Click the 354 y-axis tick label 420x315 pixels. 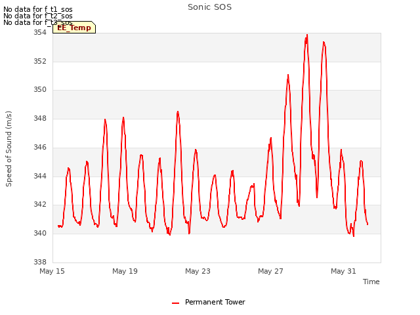[x=40, y=33]
